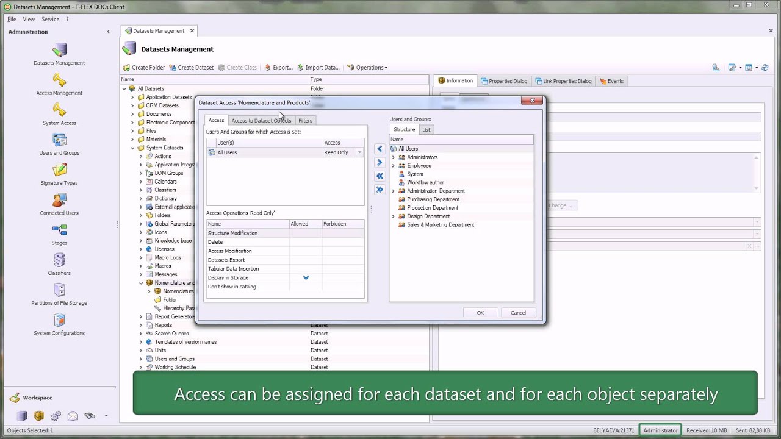The width and height of the screenshot is (781, 439).
Task: Switch to the List tab
Action: pyautogui.click(x=426, y=130)
